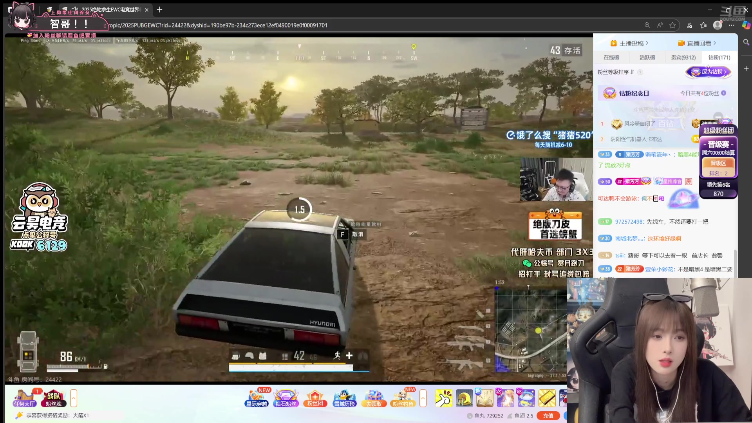
Task: Click chat username 可达鸭不会游泳
Action: (617, 199)
